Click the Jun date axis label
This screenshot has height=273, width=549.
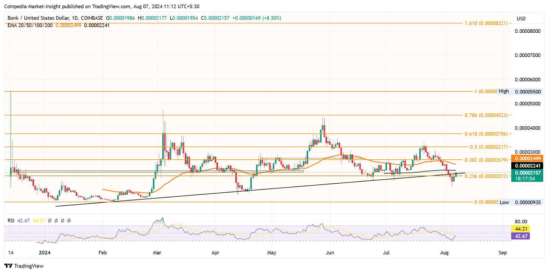click(x=330, y=252)
